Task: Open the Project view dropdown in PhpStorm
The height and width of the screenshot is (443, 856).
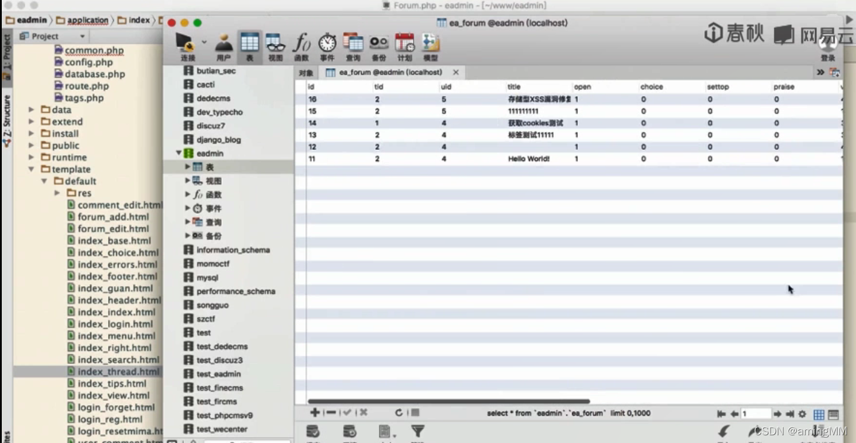Action: [x=82, y=37]
